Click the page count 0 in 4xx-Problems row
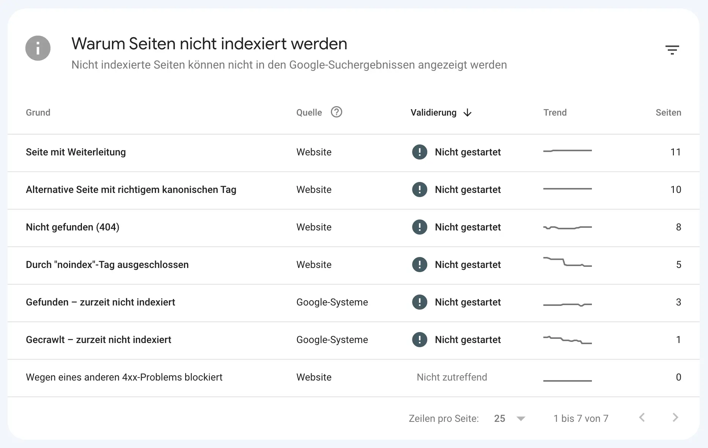The height and width of the screenshot is (448, 708). pos(678,377)
